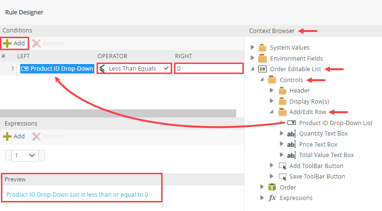Viewport: 382px width, 211px height.
Task: Select System Values in Context Browser
Action: tap(289, 47)
